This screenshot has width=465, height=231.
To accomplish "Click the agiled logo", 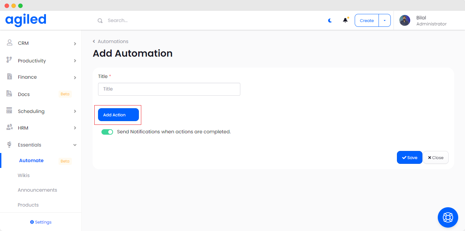I will pos(26,20).
